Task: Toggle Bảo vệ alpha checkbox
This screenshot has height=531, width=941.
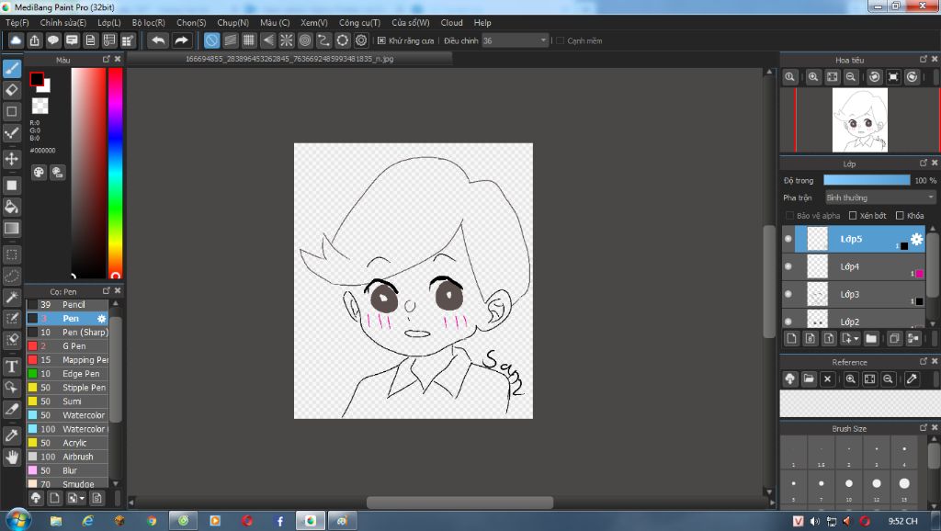Action: click(789, 215)
